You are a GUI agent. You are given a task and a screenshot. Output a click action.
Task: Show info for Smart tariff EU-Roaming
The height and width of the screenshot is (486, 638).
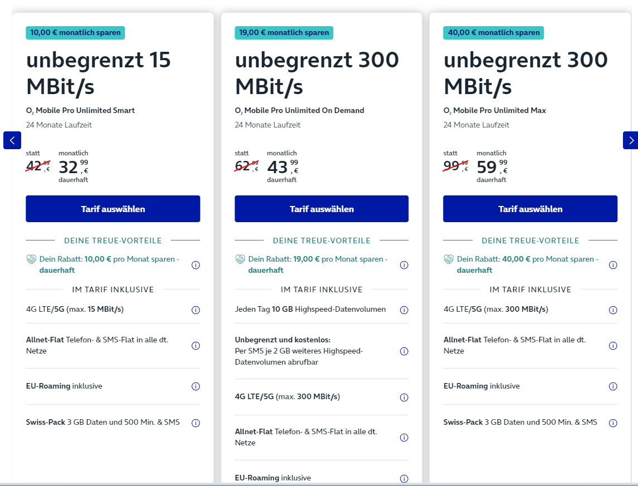(x=196, y=386)
